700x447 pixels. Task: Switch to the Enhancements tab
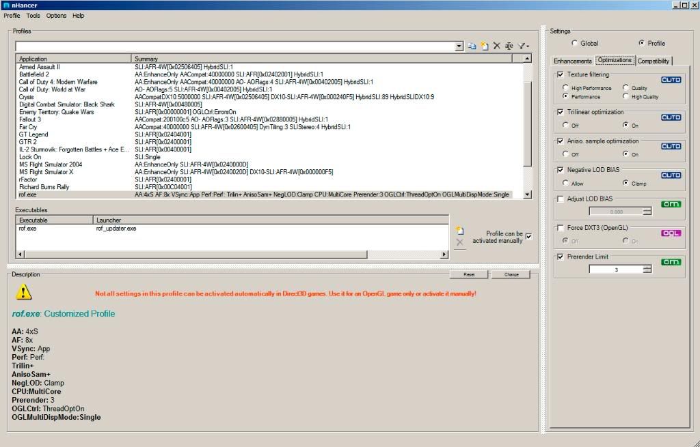(x=572, y=61)
